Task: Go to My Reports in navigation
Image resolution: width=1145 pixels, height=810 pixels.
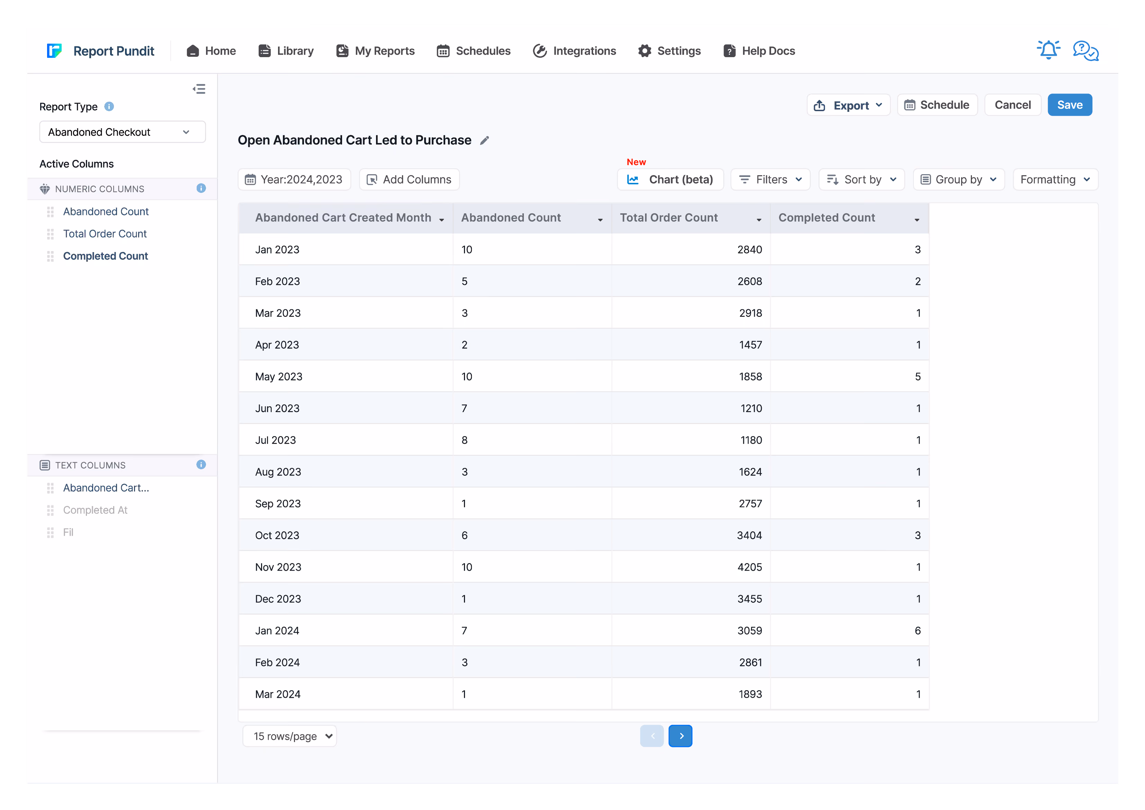Action: 376,51
